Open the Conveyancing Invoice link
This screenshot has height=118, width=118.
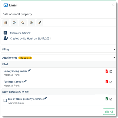pyautogui.click(x=15, y=71)
